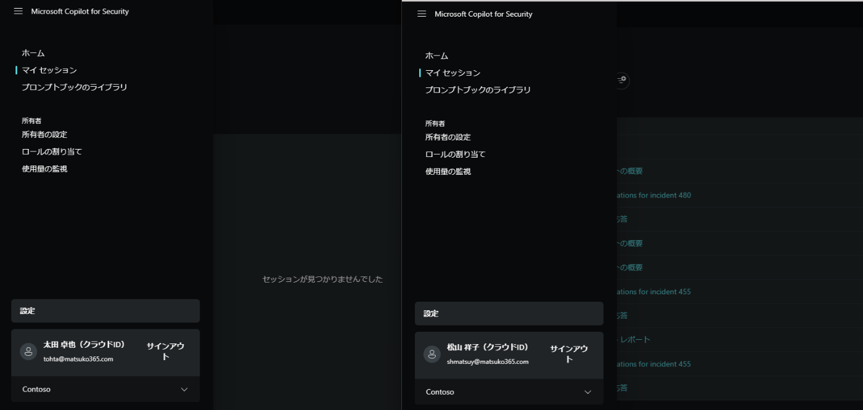Select マイ セッション in the 太田 window
This screenshot has width=863, height=410.
pyautogui.click(x=49, y=70)
